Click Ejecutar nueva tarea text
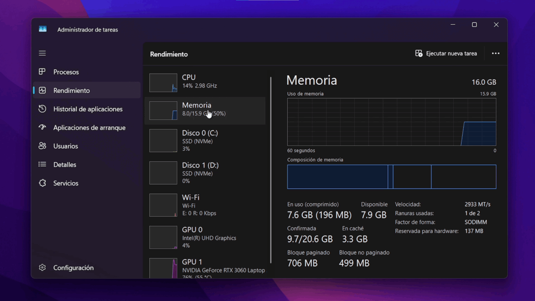This screenshot has height=301, width=535. tap(451, 53)
